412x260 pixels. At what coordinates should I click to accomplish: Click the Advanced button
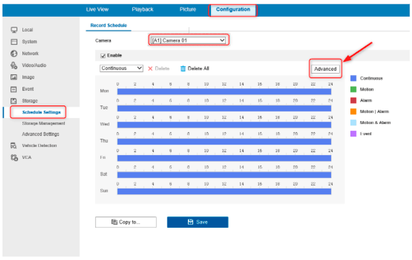point(325,68)
